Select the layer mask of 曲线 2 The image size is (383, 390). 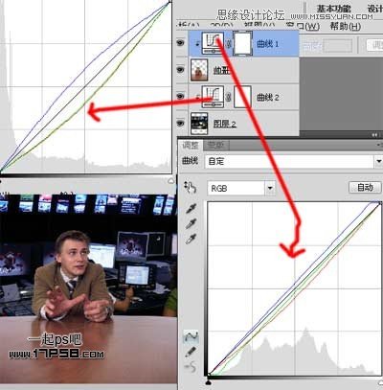coord(242,97)
